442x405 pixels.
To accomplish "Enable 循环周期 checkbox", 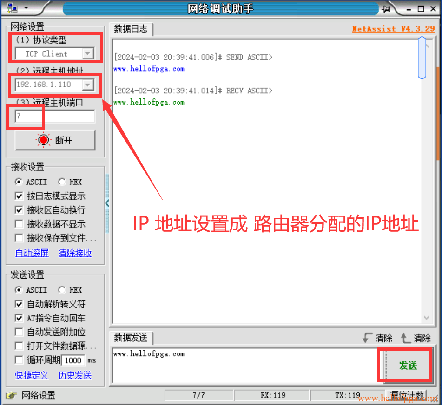I will [x=19, y=360].
